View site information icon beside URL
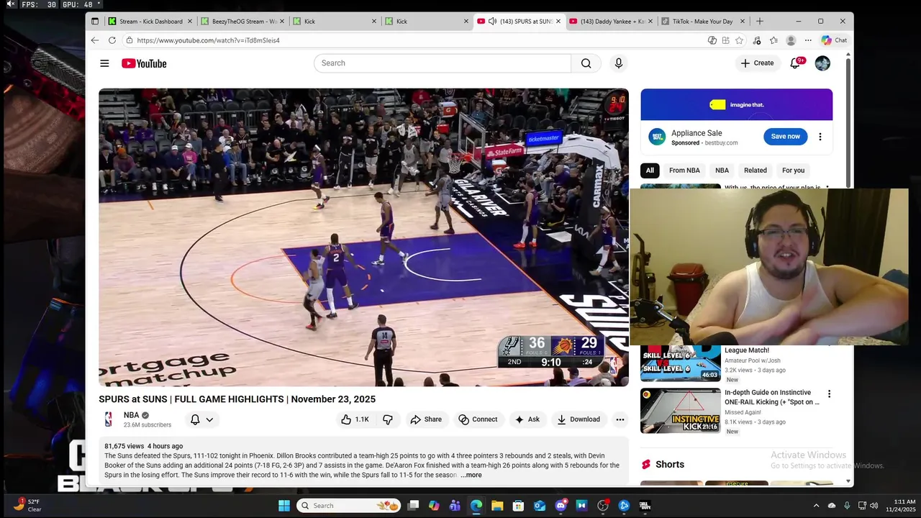This screenshot has height=518, width=921. pyautogui.click(x=129, y=40)
